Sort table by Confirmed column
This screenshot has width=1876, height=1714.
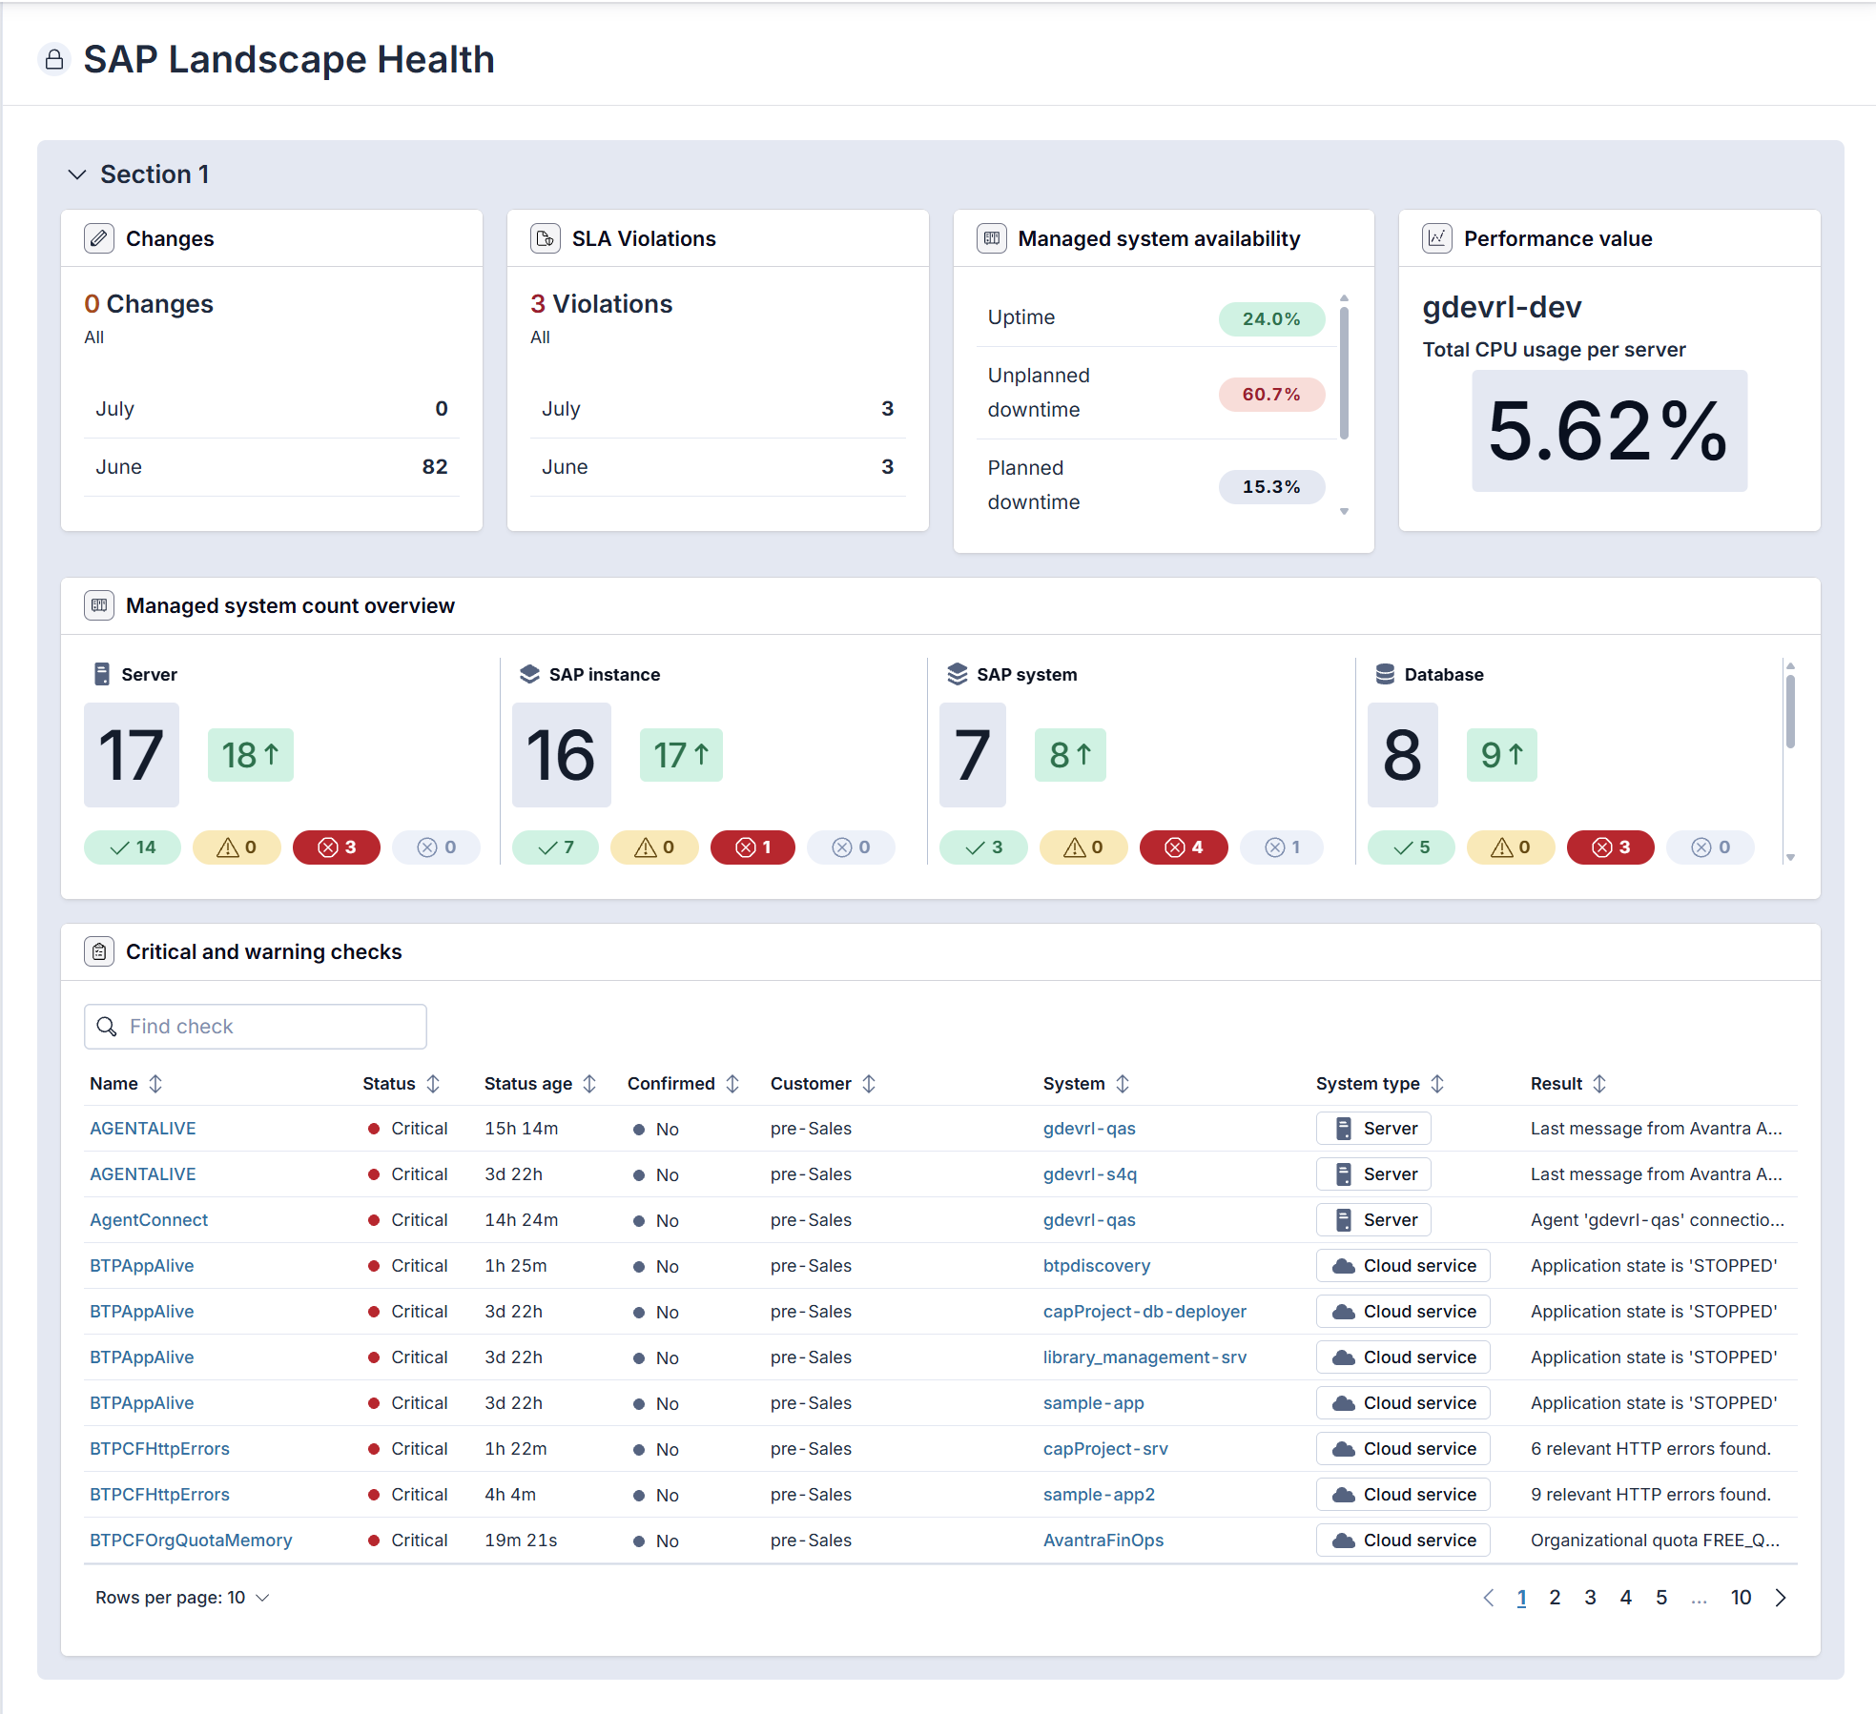(732, 1084)
